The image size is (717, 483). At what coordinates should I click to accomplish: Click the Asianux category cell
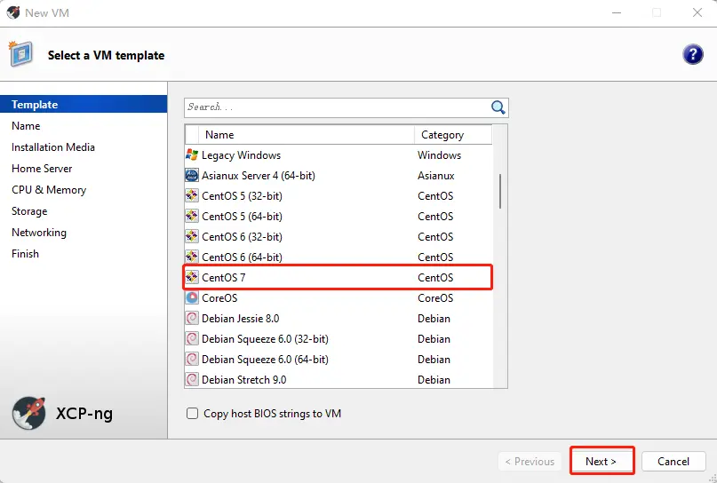coord(435,176)
